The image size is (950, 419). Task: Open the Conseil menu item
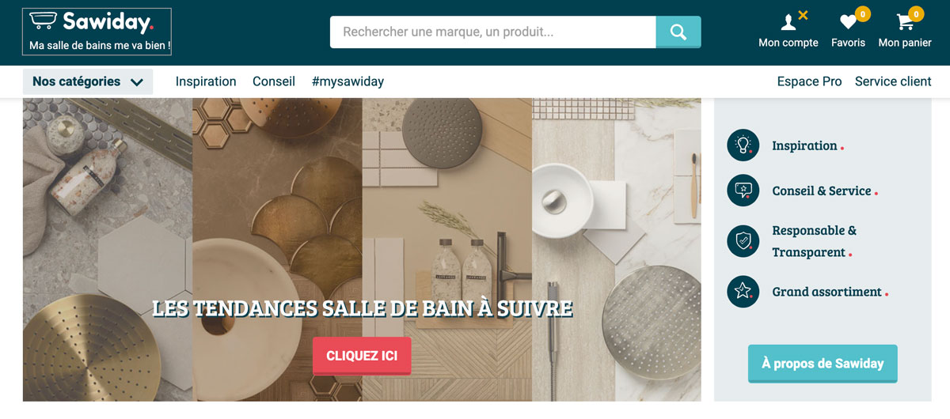(x=274, y=81)
